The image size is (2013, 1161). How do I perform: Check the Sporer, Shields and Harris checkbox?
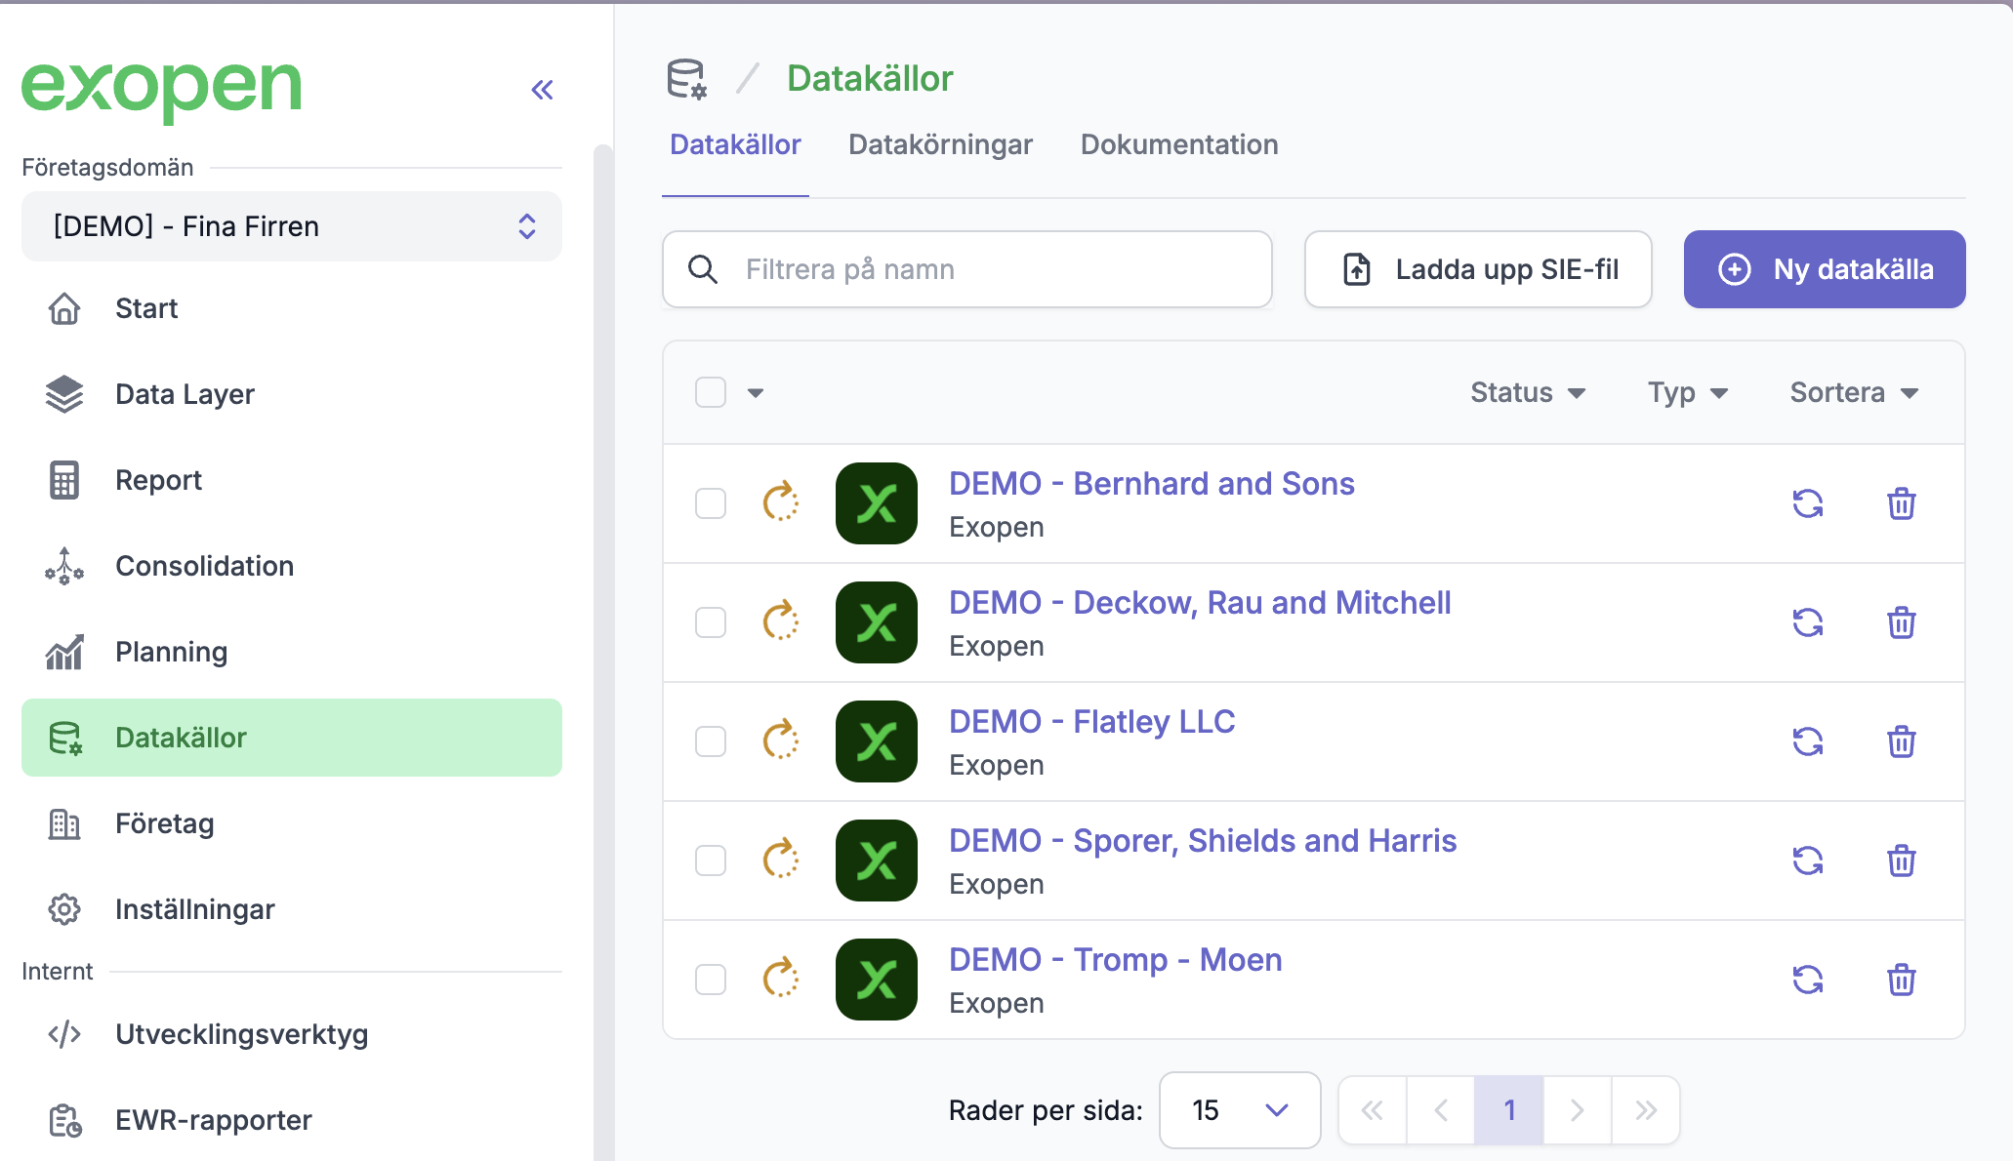(711, 861)
